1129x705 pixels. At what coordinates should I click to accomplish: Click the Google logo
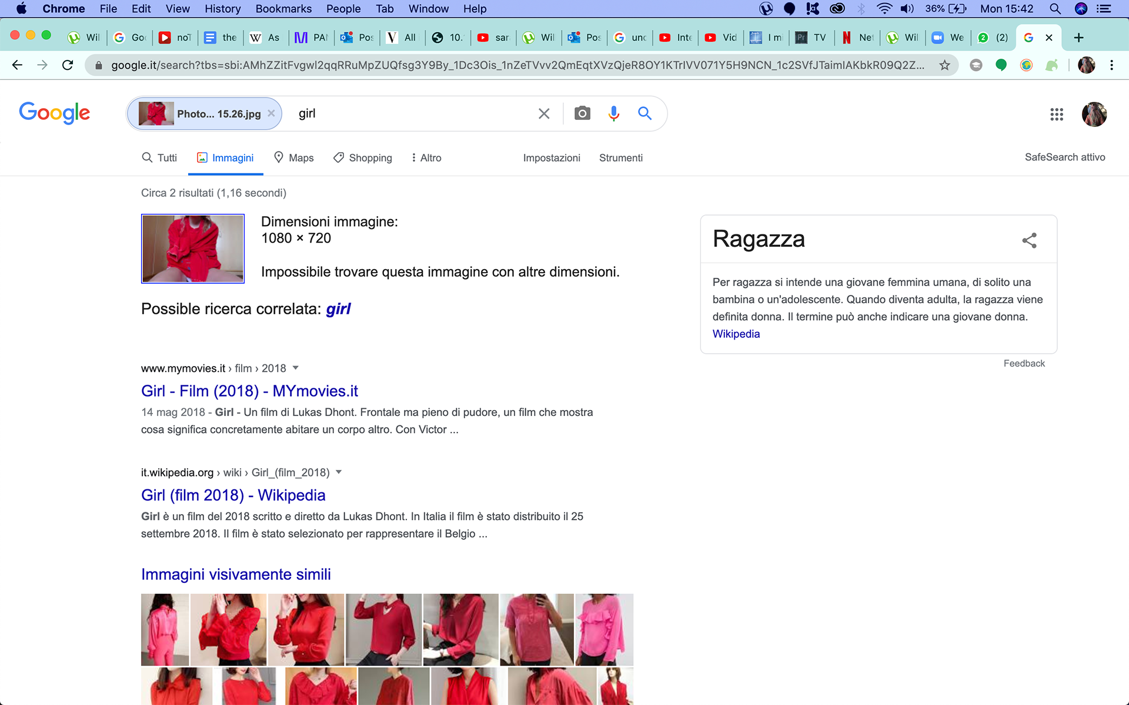55,112
